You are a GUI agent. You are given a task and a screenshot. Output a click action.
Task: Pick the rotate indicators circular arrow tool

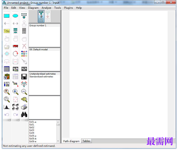point(15,54)
